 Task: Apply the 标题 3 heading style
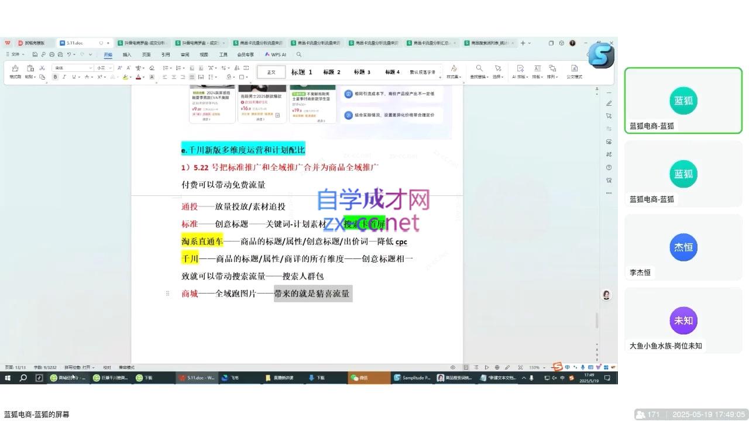(362, 72)
